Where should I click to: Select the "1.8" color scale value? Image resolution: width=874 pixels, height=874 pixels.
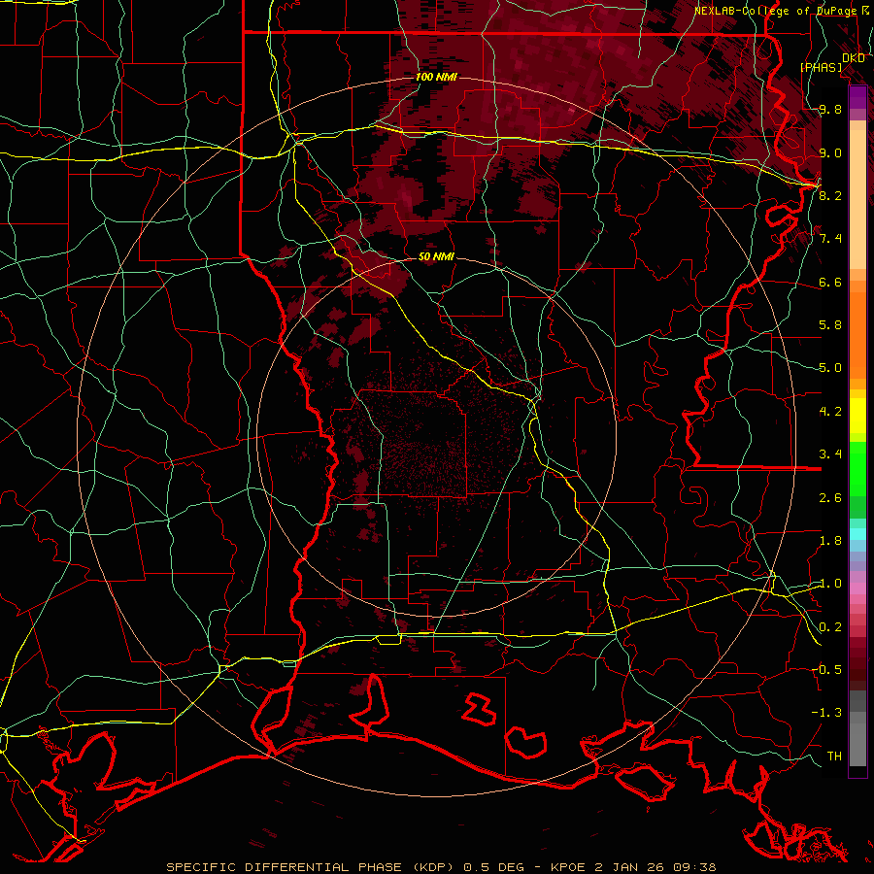tap(830, 541)
